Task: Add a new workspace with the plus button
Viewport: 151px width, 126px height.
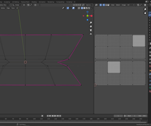Action: (74, 2)
